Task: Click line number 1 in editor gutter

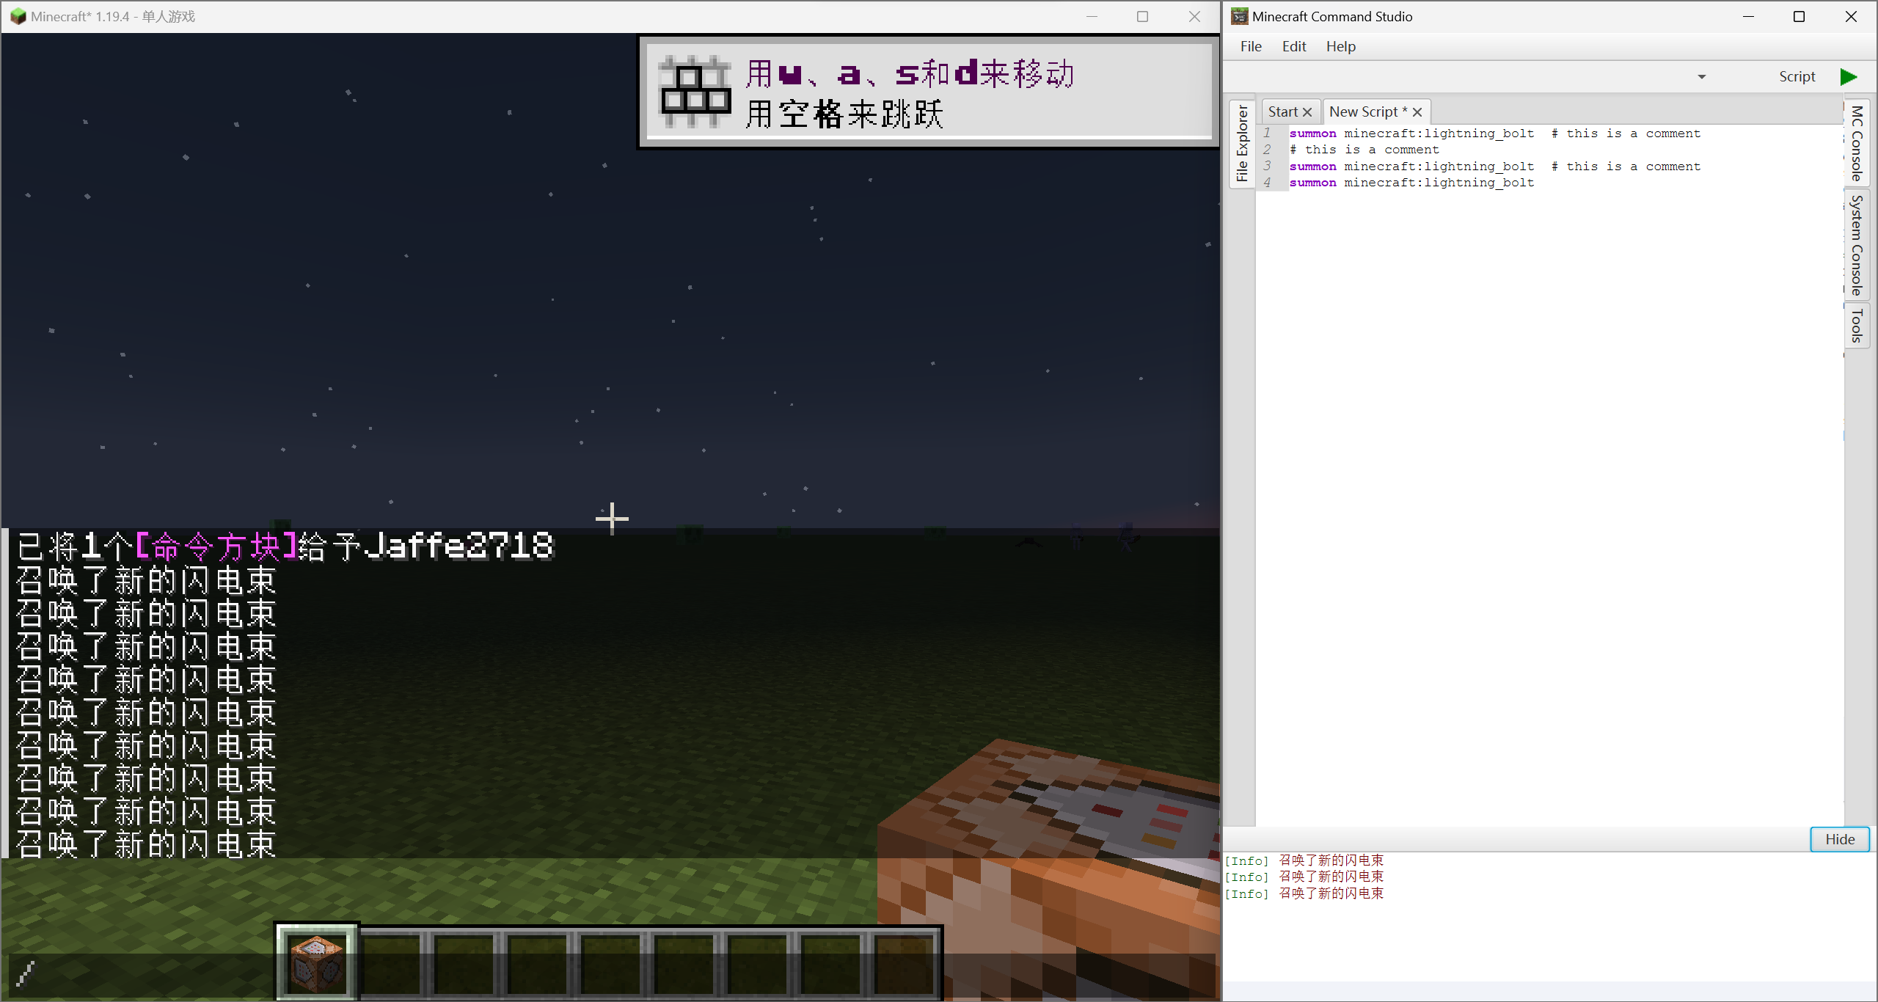Action: [x=1267, y=133]
